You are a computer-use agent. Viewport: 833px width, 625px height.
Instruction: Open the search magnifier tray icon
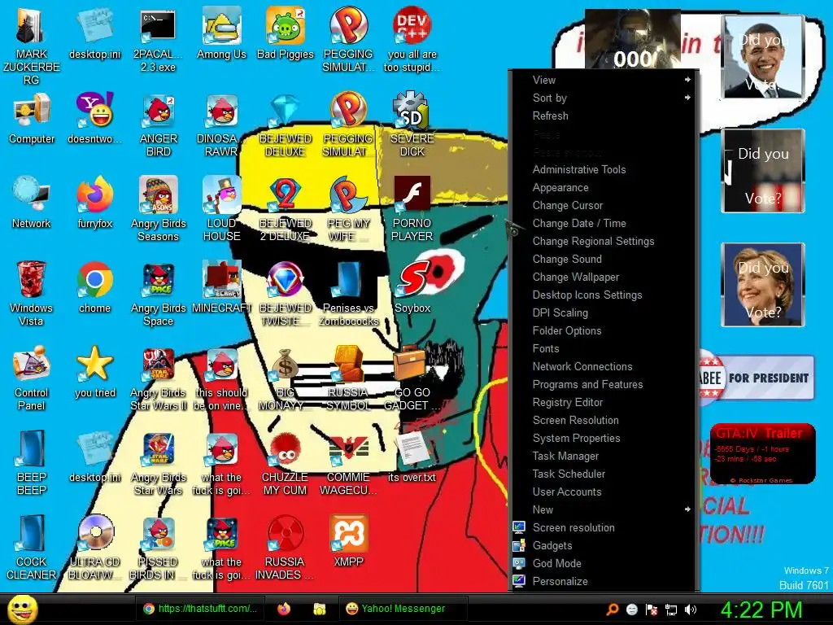click(612, 610)
